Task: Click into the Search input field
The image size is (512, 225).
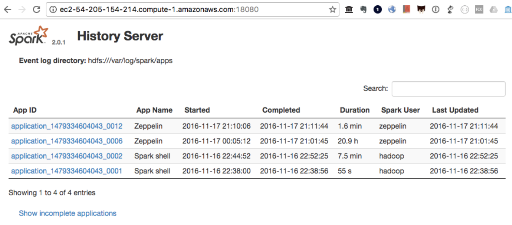Action: click(448, 89)
